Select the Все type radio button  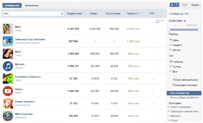click(171, 71)
